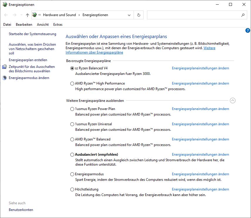Change settings for AMD Ryzen High Performance
This screenshot has height=218, width=251.
point(200,83)
